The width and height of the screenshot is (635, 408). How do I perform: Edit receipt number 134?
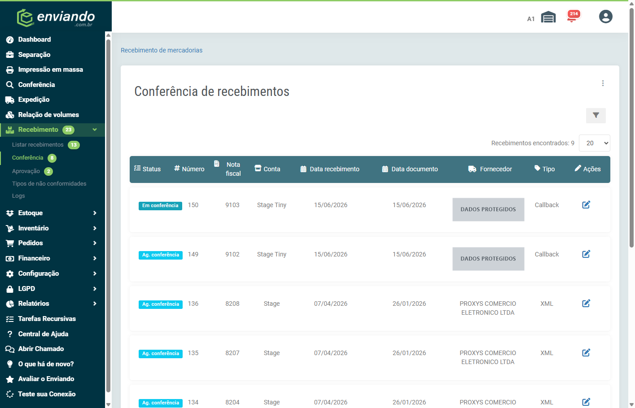[x=586, y=402]
